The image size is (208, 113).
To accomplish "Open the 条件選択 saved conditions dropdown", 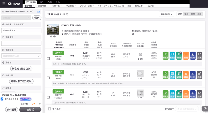I will tap(16, 18).
